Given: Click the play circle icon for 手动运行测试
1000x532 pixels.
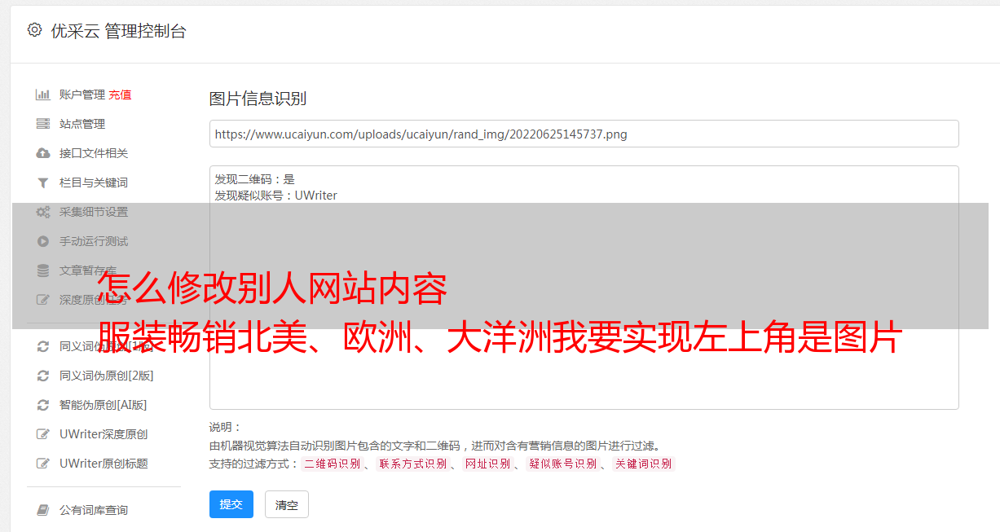Looking at the screenshot, I should [43, 241].
